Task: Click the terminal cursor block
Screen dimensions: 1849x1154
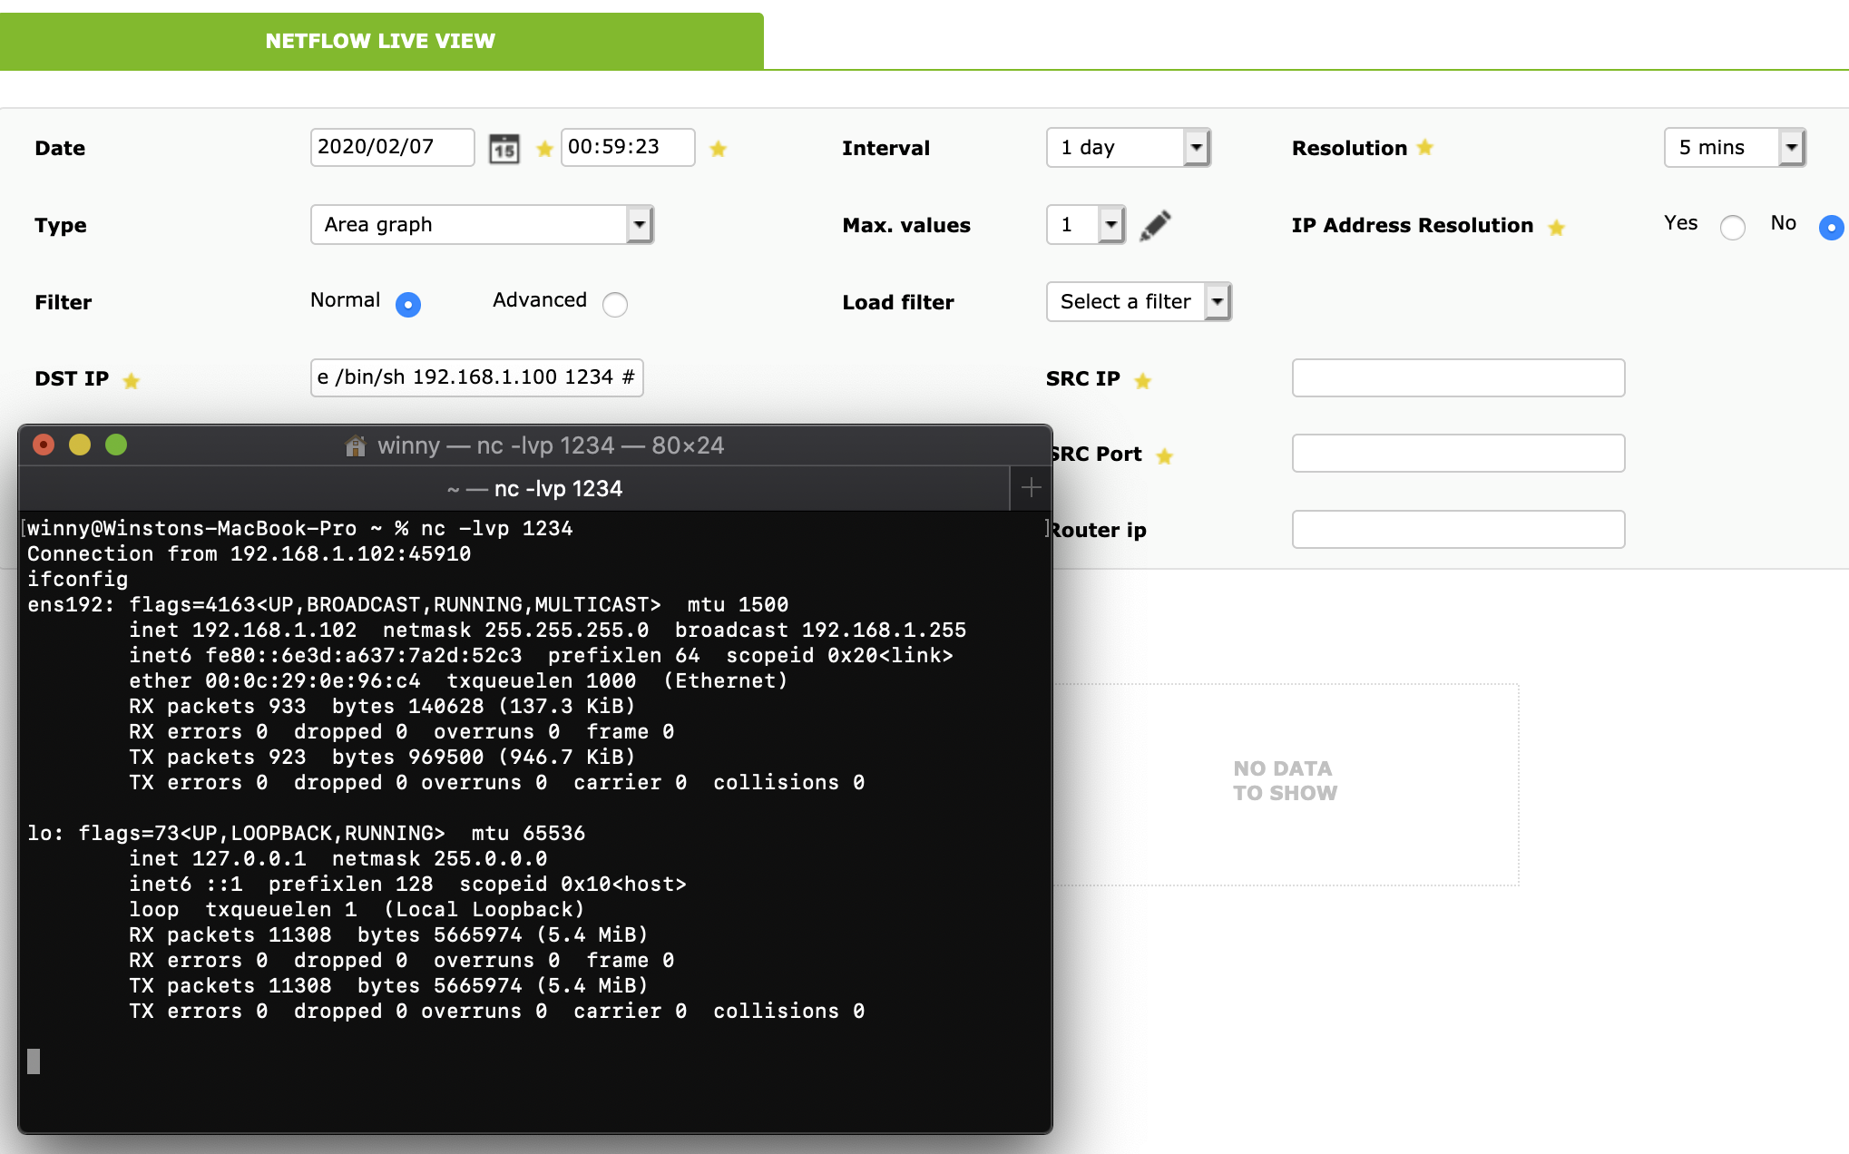Action: [34, 1061]
